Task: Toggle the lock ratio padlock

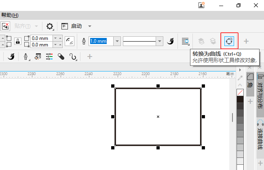Action: tap(18, 41)
